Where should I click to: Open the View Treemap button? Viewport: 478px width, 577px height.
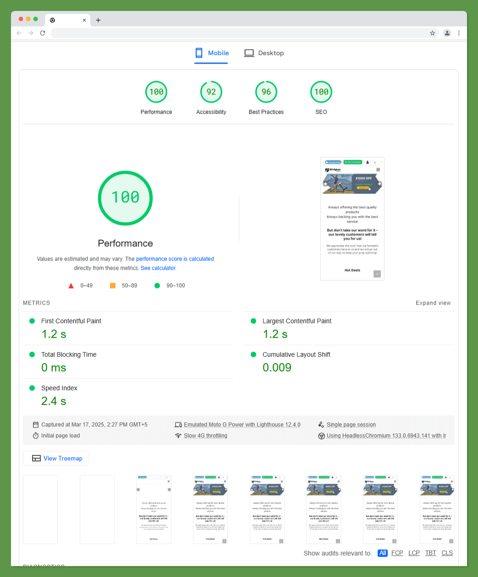coord(56,458)
